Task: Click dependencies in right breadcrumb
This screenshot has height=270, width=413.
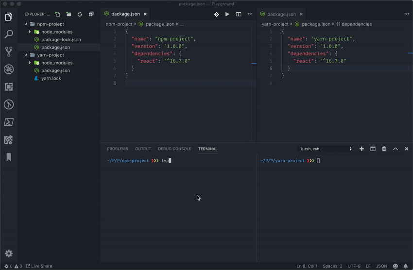Action: coord(357,24)
